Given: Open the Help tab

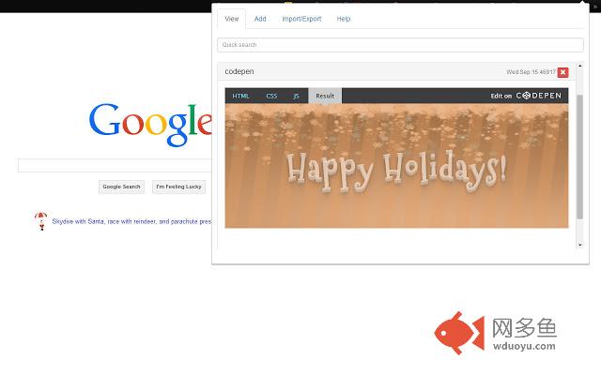Looking at the screenshot, I should (x=344, y=19).
